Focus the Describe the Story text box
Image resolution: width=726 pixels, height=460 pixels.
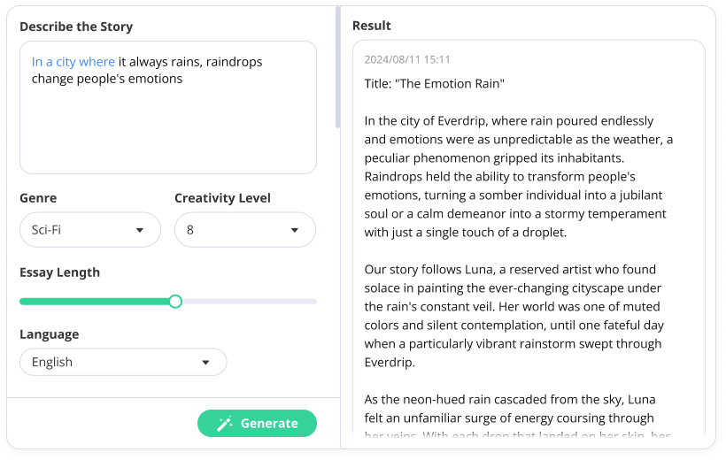168,107
